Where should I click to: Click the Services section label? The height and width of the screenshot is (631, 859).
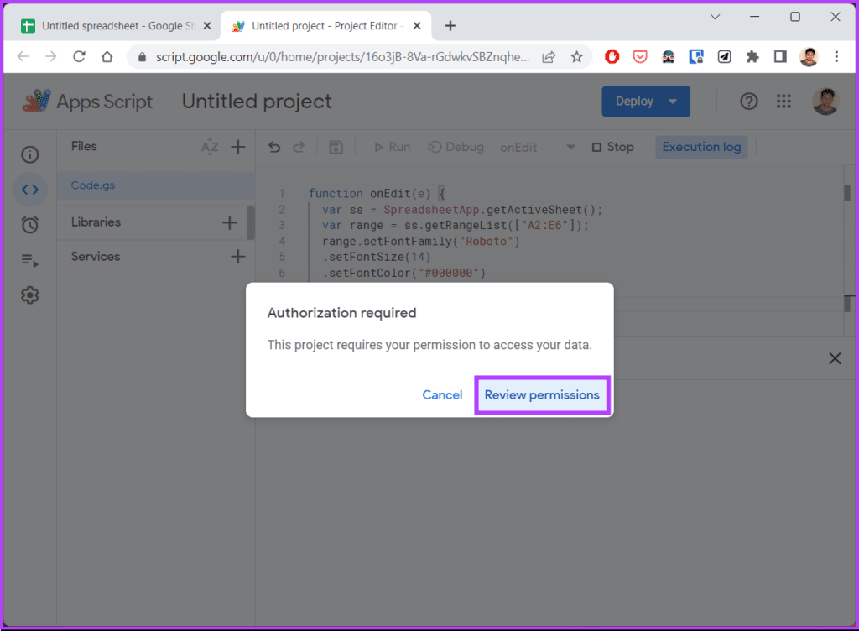(96, 257)
